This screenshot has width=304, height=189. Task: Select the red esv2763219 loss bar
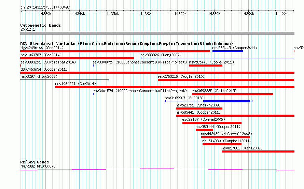226,80
